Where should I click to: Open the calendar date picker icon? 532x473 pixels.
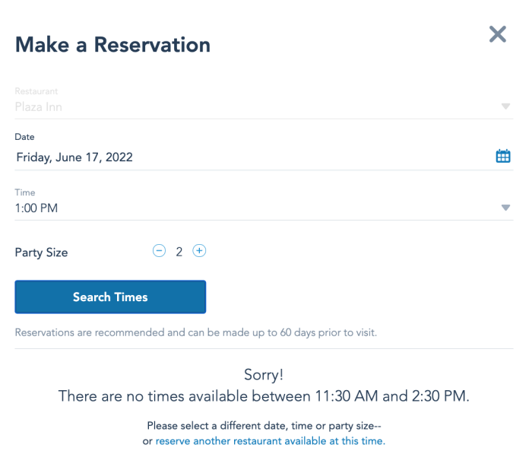[x=503, y=156]
